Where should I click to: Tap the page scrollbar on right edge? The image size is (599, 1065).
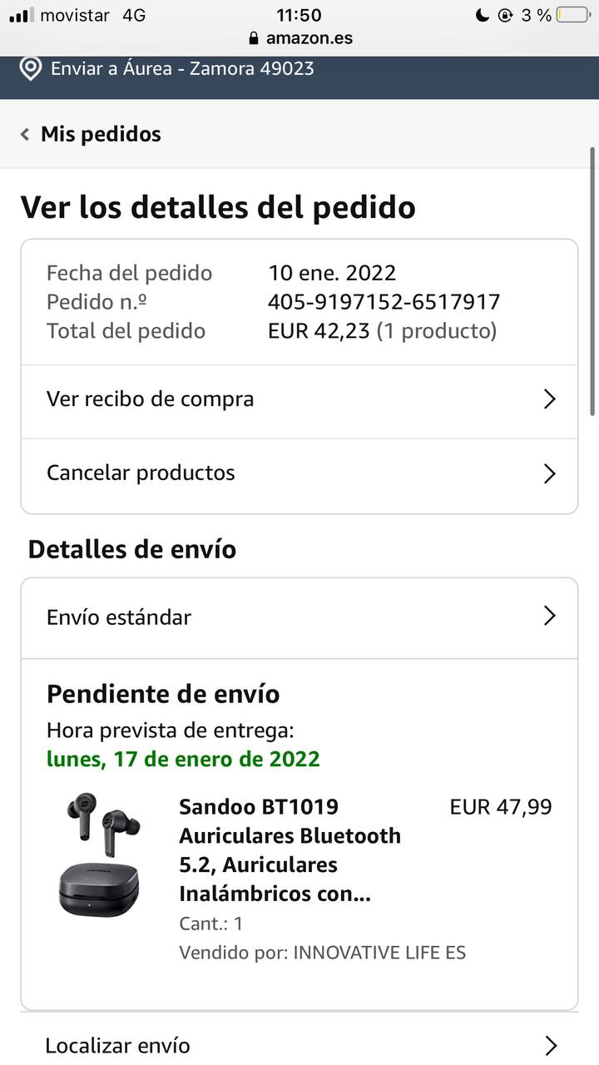(592, 281)
